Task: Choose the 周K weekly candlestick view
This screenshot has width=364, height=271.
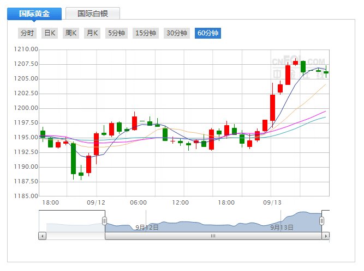Action: point(71,33)
